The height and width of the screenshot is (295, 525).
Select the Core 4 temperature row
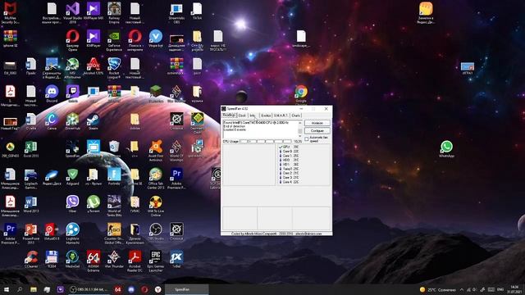289,182
